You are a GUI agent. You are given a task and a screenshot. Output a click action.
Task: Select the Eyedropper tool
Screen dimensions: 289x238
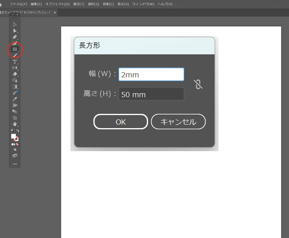(15, 99)
